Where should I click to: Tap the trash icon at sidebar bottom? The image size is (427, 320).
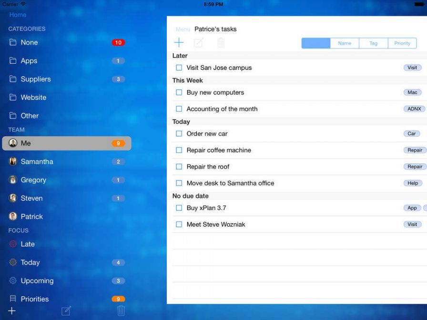(121, 311)
